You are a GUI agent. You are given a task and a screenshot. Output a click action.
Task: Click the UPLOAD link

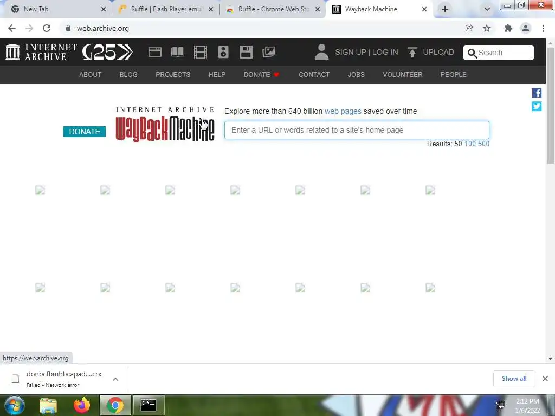pos(438,52)
